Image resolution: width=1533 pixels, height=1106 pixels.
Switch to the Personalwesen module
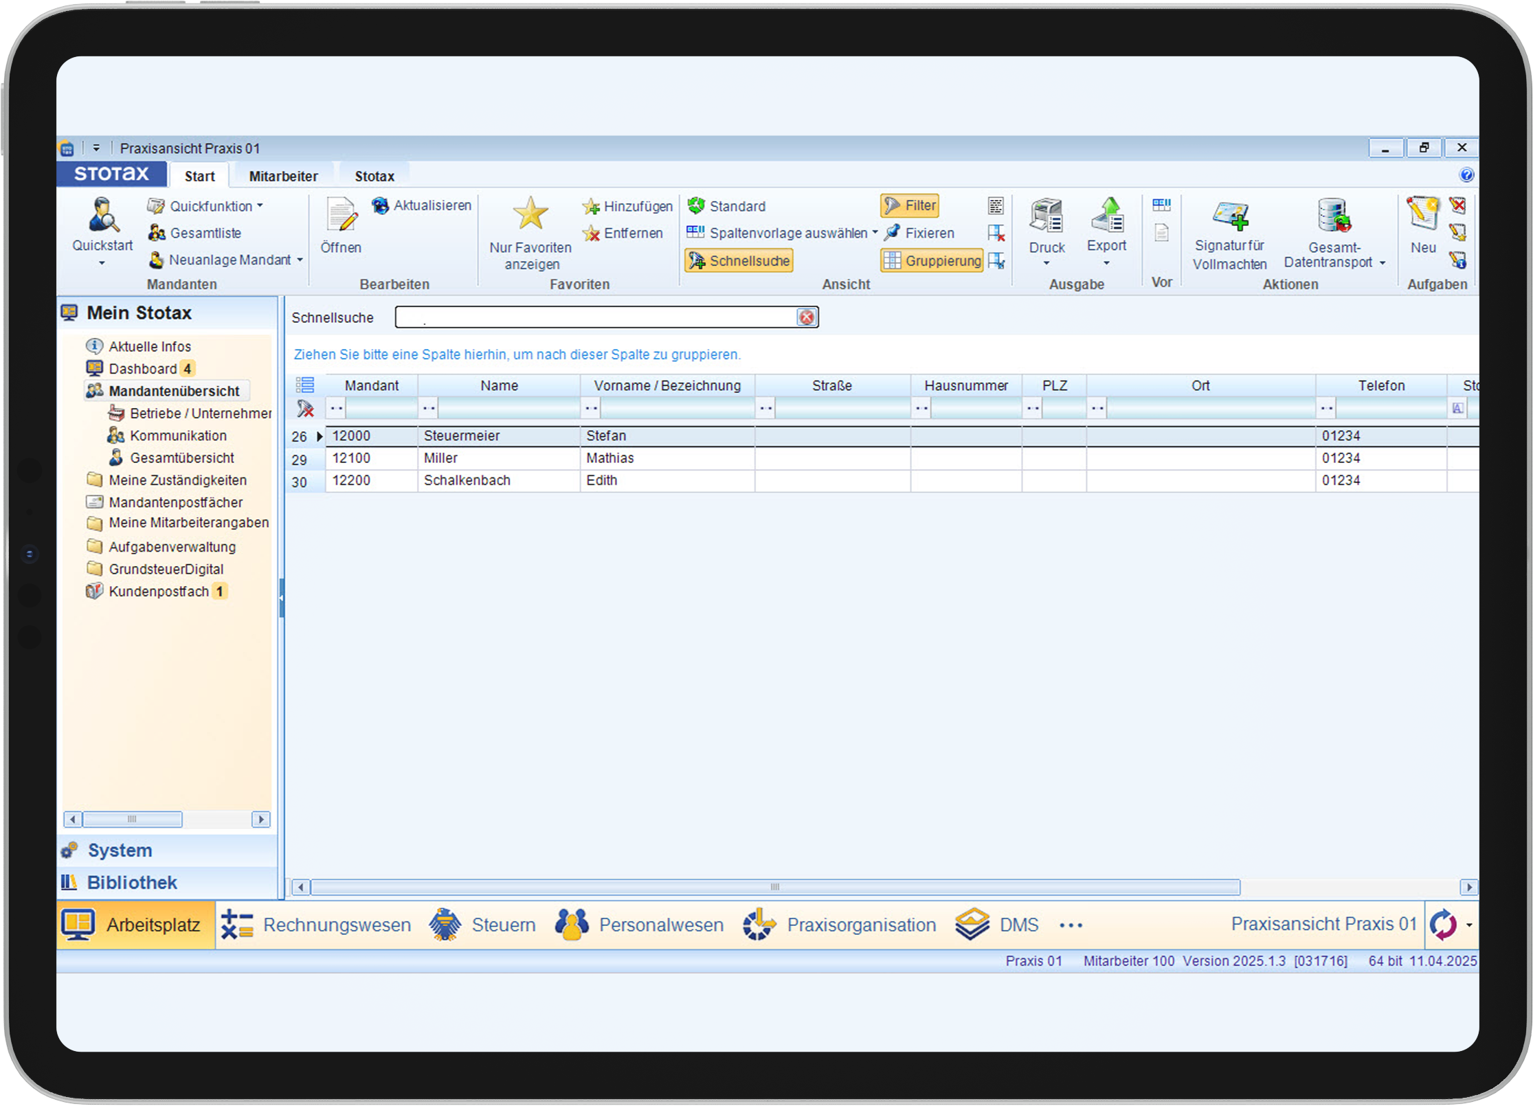pyautogui.click(x=639, y=925)
